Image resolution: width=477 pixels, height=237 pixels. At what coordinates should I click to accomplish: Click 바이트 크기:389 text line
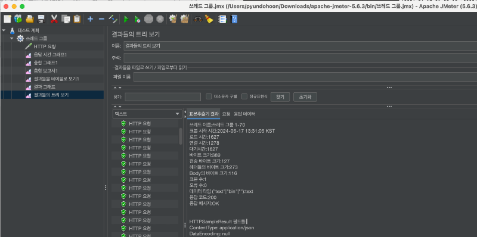coord(205,155)
